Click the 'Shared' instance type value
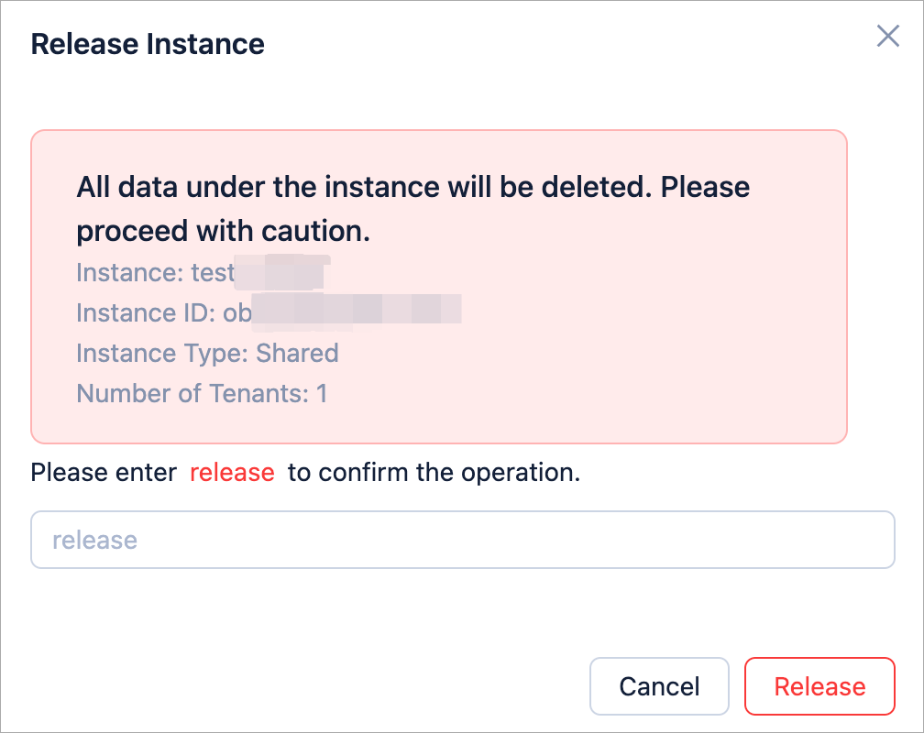This screenshot has width=924, height=733. click(x=297, y=354)
